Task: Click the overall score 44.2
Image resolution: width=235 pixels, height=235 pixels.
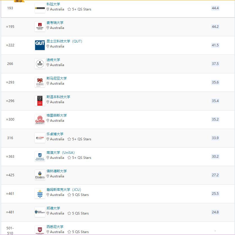Action: point(215,27)
